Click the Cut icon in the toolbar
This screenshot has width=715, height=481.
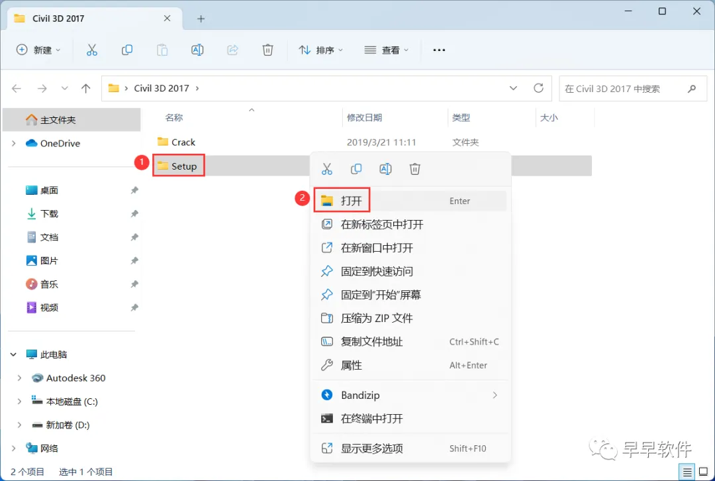(91, 50)
